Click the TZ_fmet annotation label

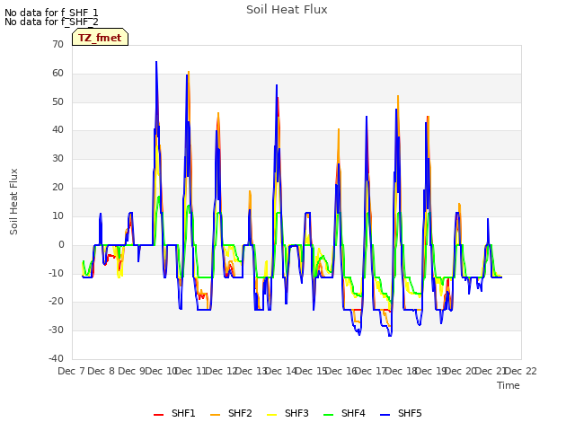point(100,38)
